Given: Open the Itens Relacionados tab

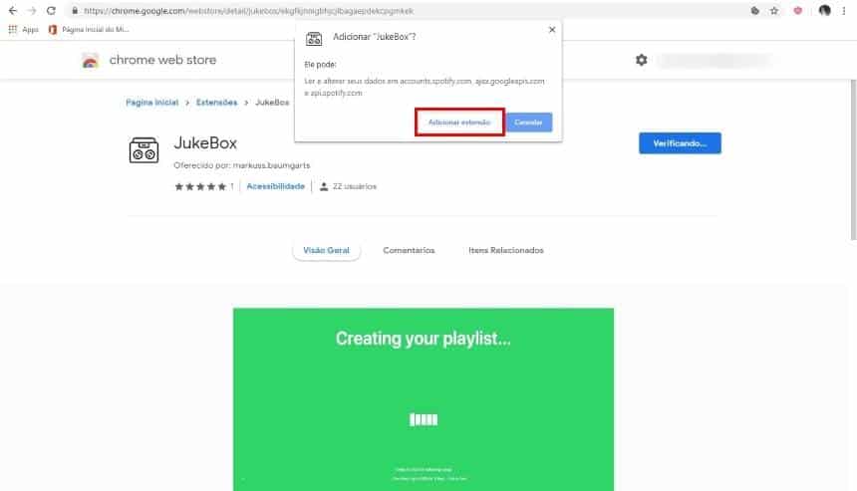Looking at the screenshot, I should pyautogui.click(x=506, y=250).
